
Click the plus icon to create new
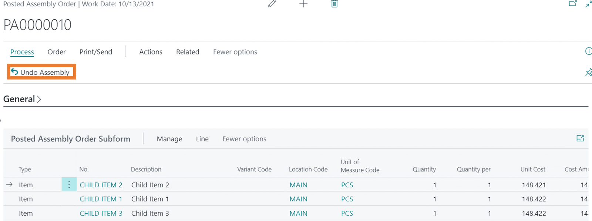point(303,4)
